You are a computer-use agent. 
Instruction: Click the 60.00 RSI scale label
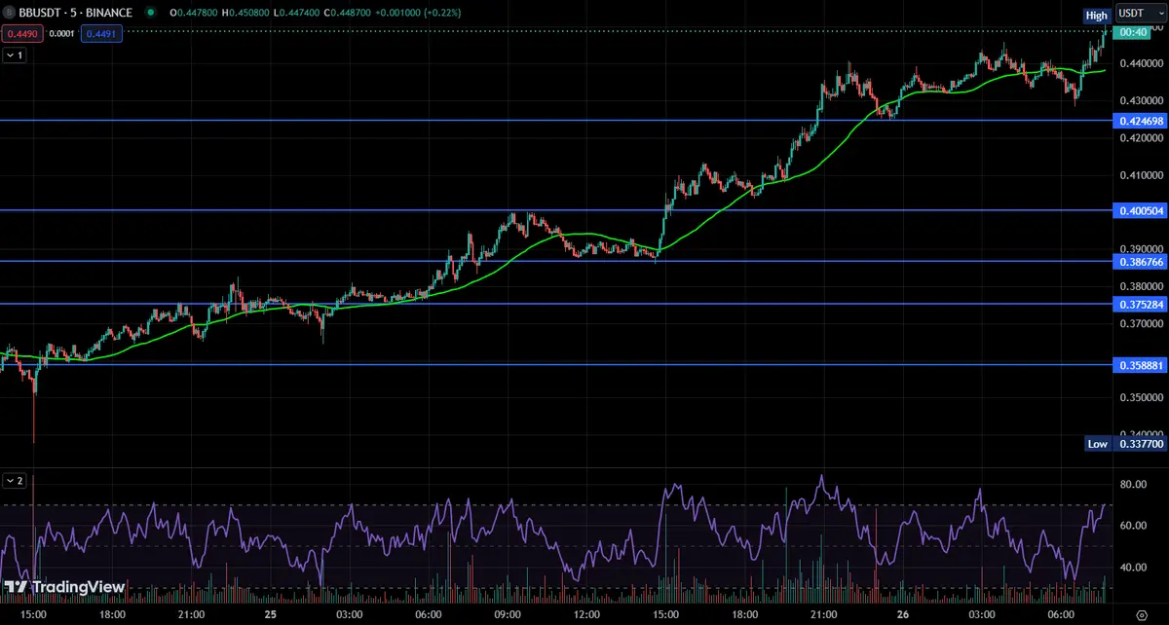[x=1133, y=526]
